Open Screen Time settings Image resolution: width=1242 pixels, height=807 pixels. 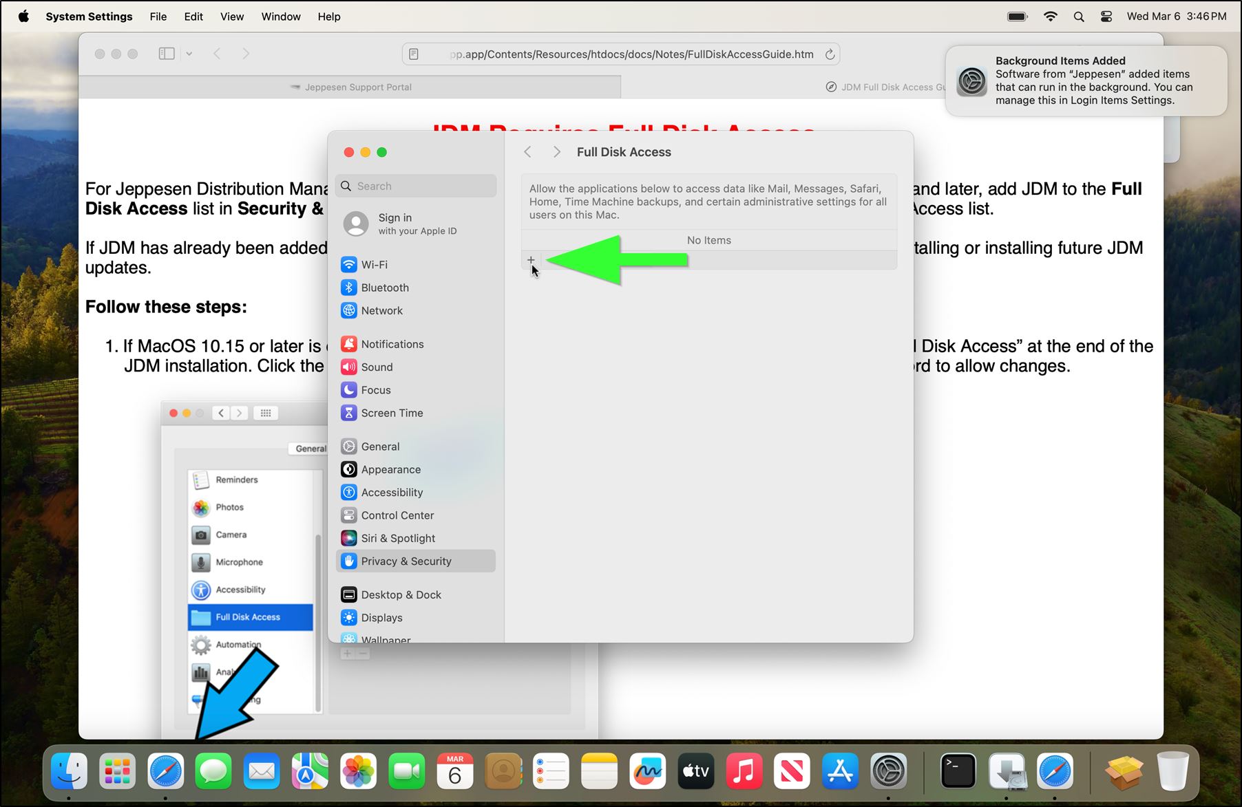392,413
